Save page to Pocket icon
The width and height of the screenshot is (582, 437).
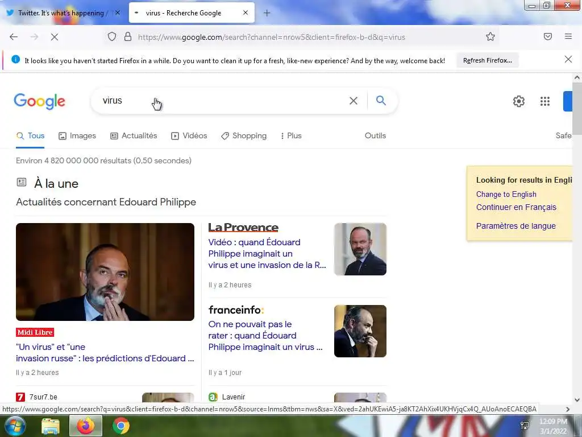click(548, 36)
